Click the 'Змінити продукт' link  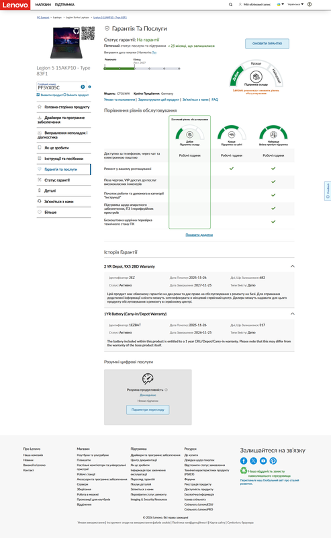click(x=77, y=95)
